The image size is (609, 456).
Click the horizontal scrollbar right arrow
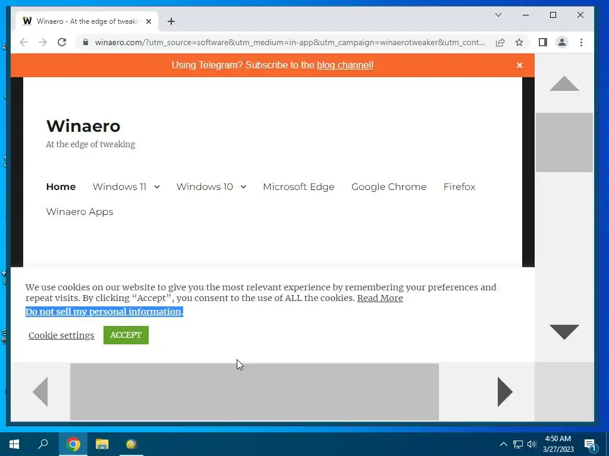[505, 392]
